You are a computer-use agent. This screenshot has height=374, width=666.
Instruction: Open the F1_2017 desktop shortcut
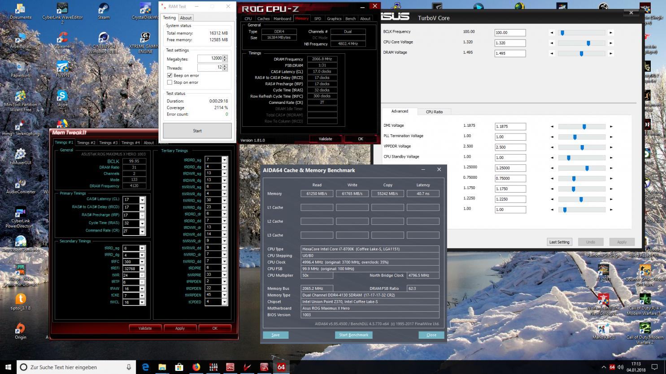pyautogui.click(x=604, y=273)
